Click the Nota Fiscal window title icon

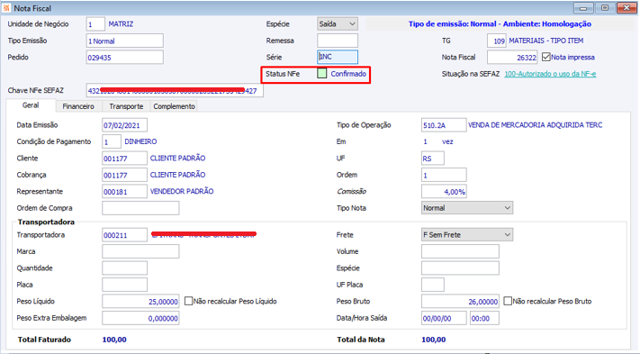pos(6,8)
